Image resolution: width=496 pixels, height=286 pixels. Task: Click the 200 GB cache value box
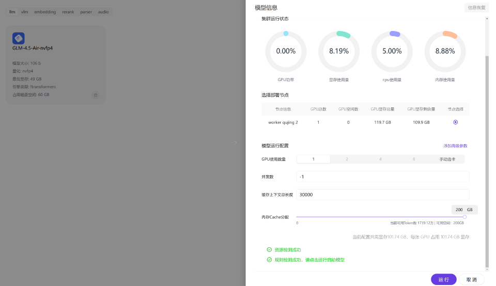[x=464, y=210]
